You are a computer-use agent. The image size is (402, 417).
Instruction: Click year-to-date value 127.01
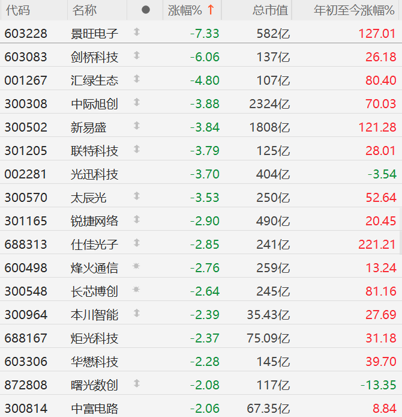377,34
